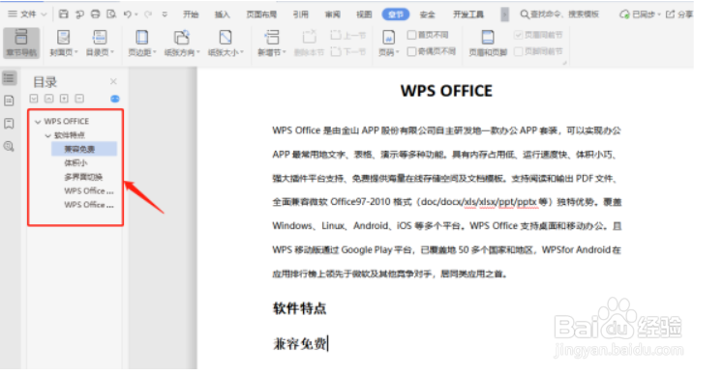
Task: Collapse the 软件特点 tree node
Action: click(x=48, y=135)
